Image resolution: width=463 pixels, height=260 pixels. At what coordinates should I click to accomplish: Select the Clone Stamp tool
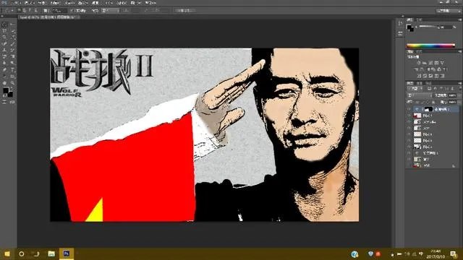[x=4, y=50]
